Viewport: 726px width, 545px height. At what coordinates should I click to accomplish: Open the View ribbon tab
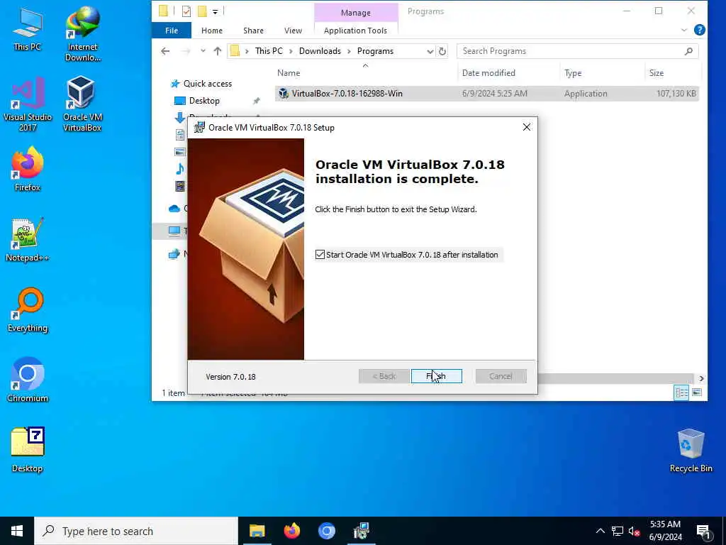[293, 30]
